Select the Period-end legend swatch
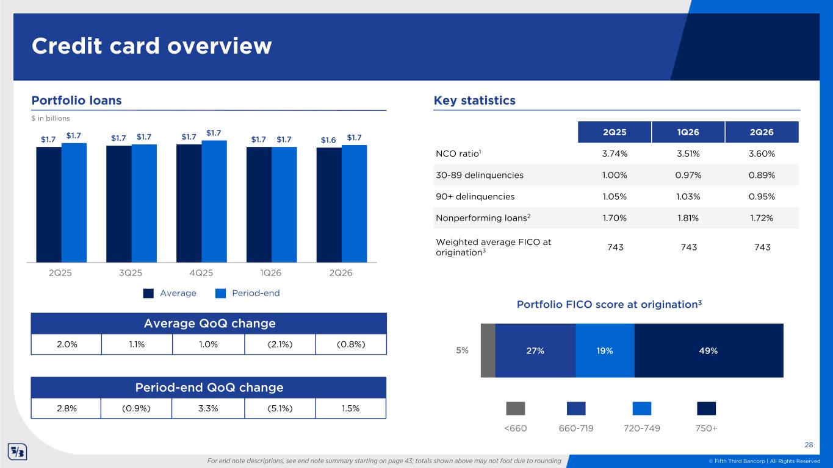The image size is (833, 468). [221, 294]
